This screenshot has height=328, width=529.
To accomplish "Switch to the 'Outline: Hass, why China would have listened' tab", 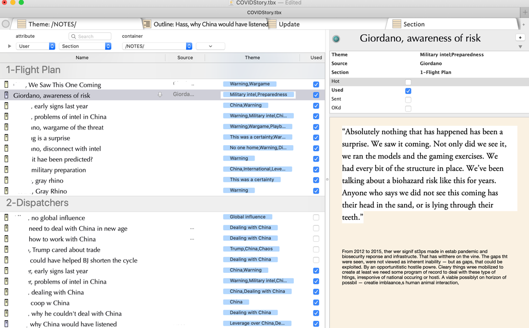I will coord(206,24).
